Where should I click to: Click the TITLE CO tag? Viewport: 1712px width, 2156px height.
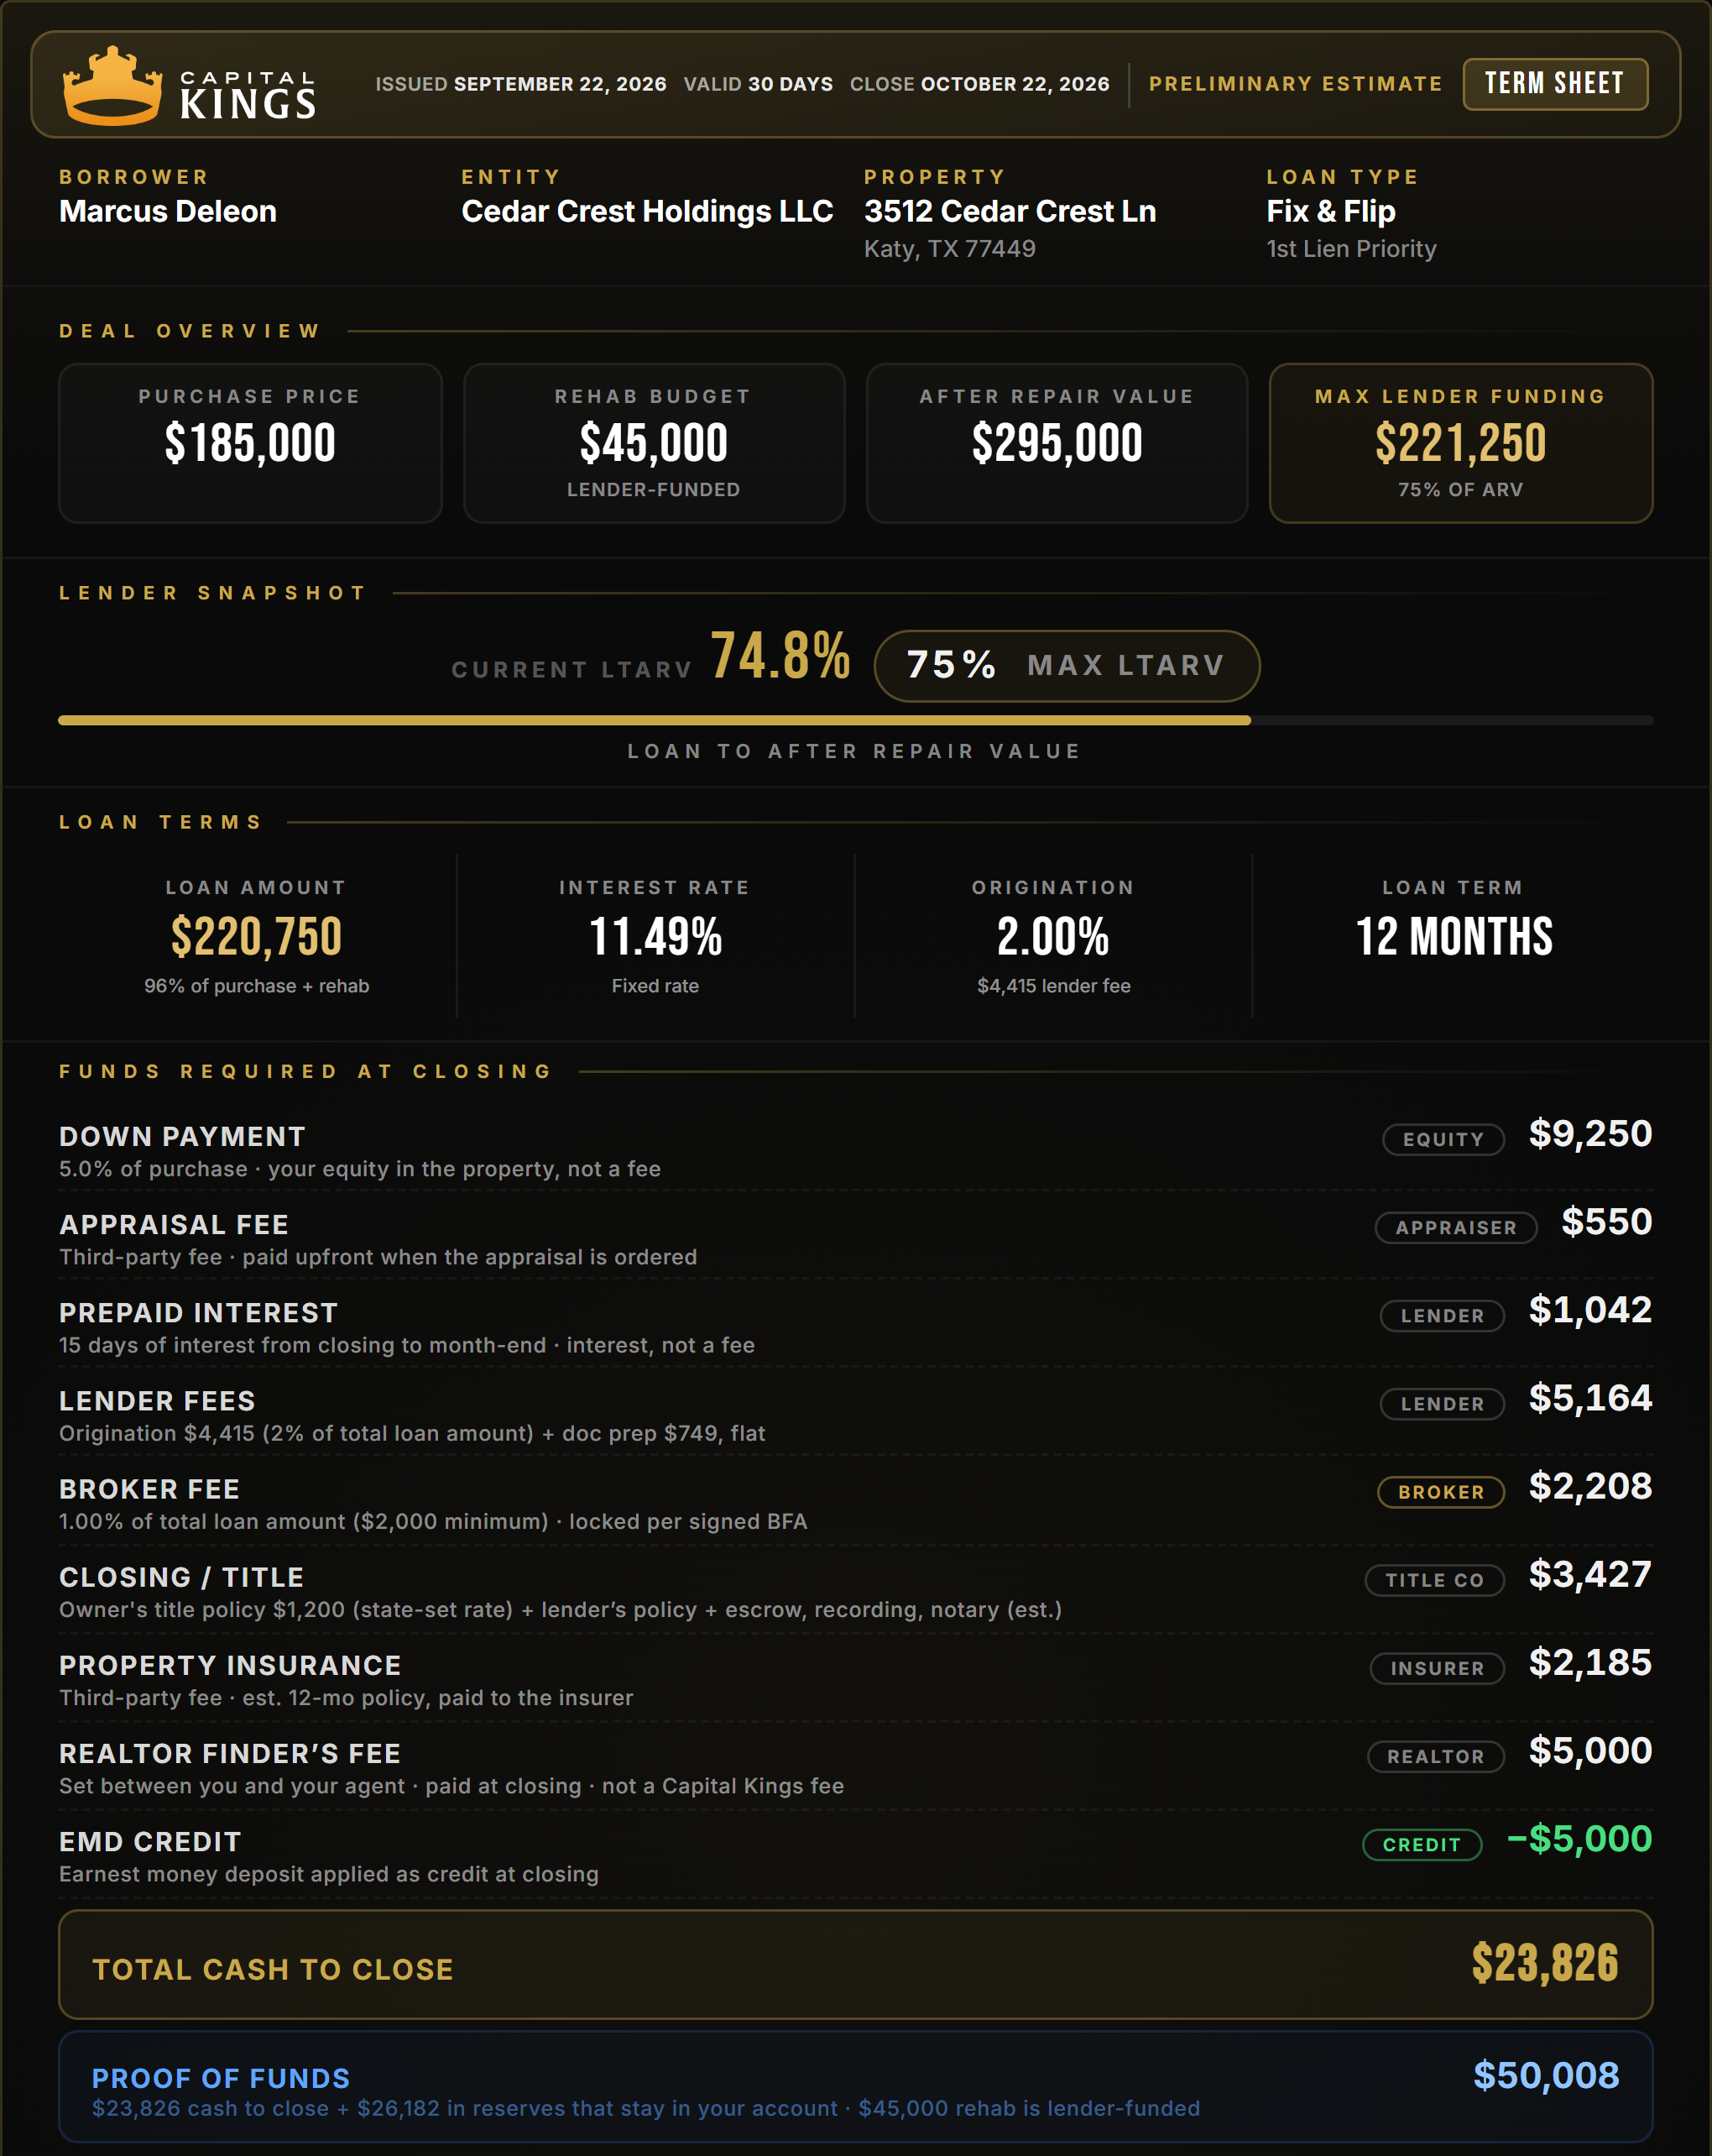pyautogui.click(x=1434, y=1579)
